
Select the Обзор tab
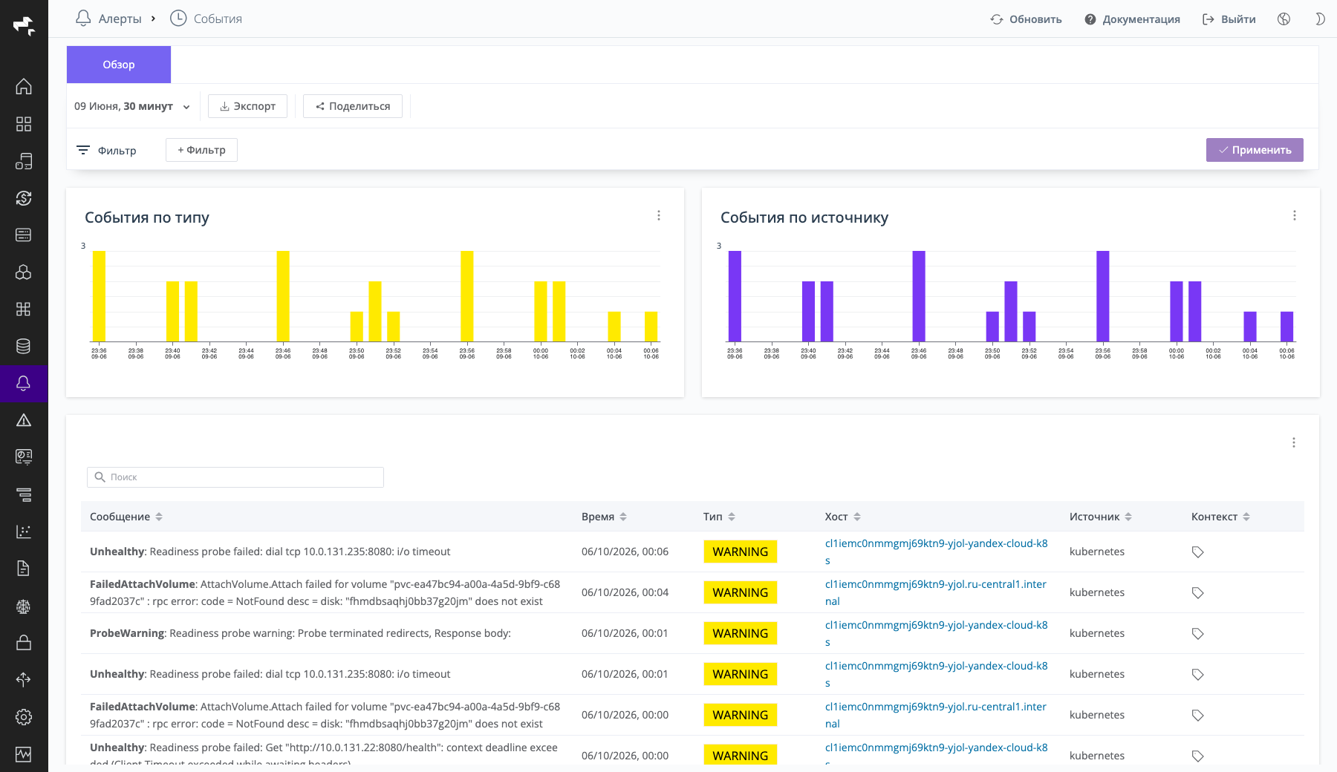point(119,65)
